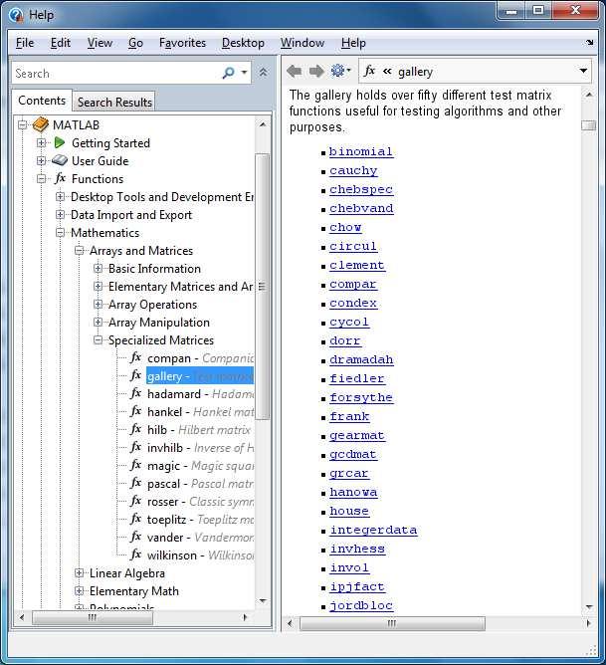Expand the Getting Started node
Screen dimensions: 606x665
coord(41,143)
